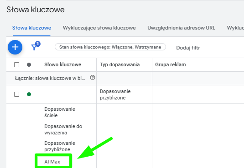Select Dopasowanie do wyrażenia option
Image resolution: width=244 pixels, height=168 pixels.
pos(63,129)
